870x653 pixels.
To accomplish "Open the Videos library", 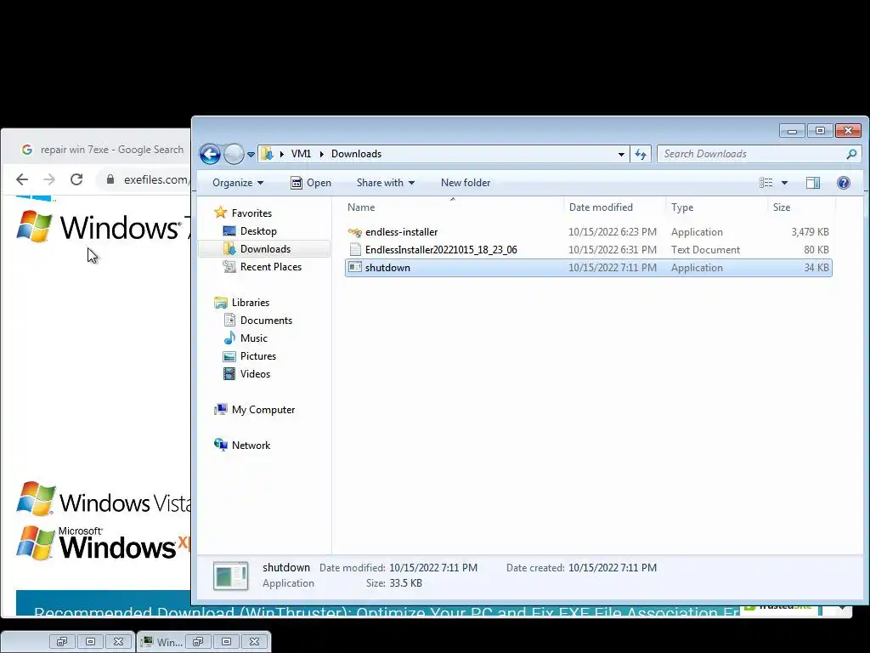I will click(255, 374).
